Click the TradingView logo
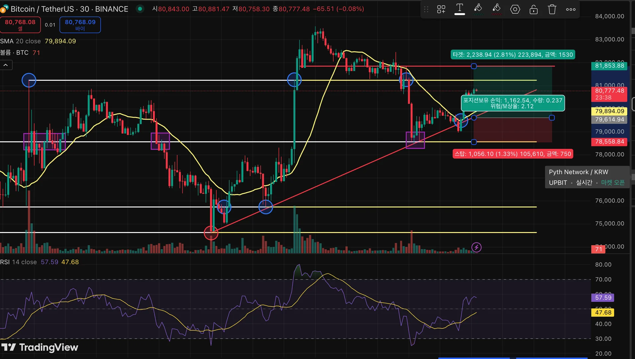The height and width of the screenshot is (359, 635). pyautogui.click(x=40, y=347)
